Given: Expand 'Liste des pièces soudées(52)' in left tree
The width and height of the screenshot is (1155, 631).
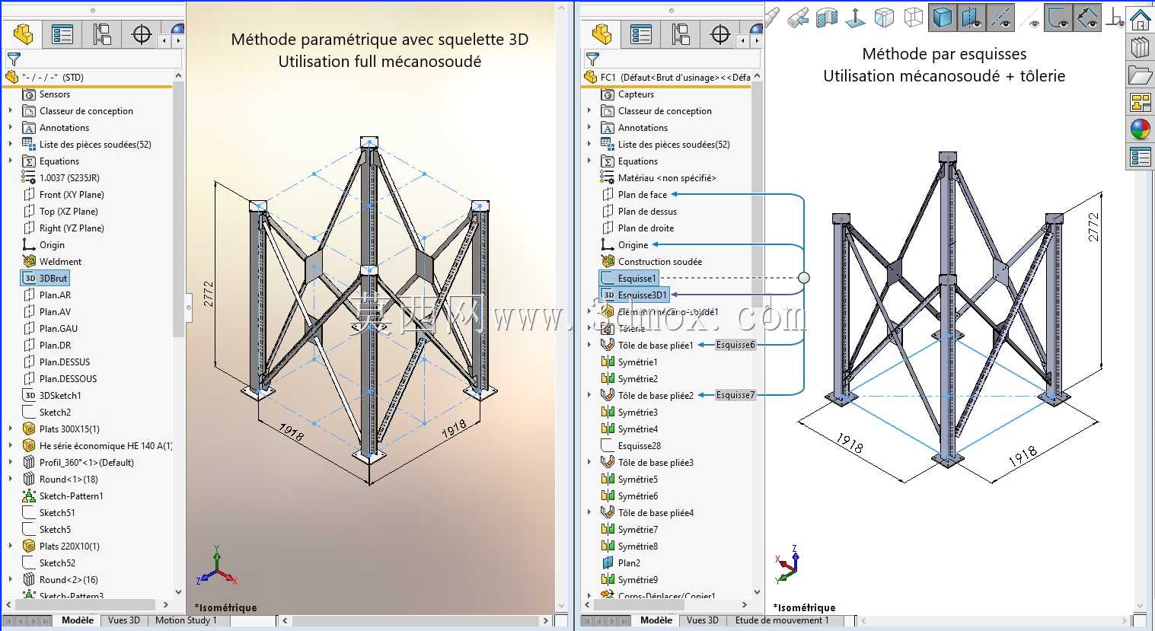Looking at the screenshot, I should click(x=11, y=145).
